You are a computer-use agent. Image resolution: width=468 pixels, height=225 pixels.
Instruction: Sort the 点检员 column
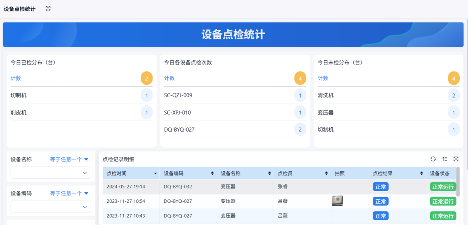(x=326, y=174)
